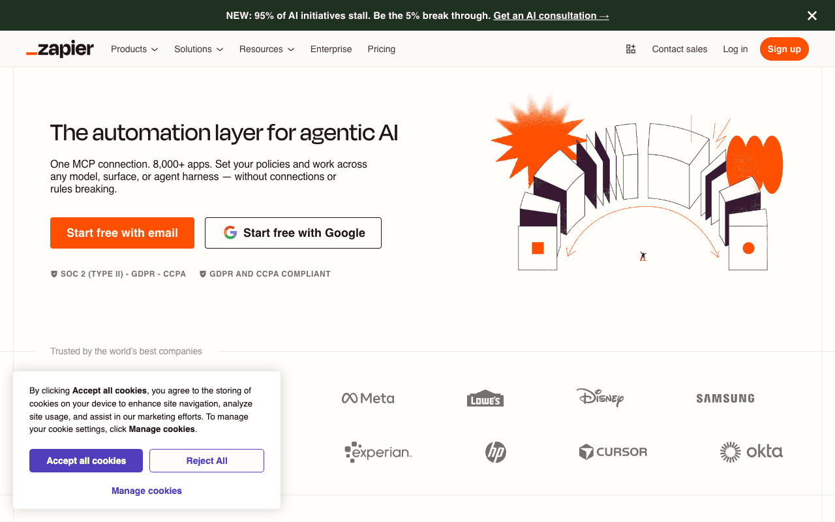
Task: Open the Manage cookies link
Action: point(147,491)
